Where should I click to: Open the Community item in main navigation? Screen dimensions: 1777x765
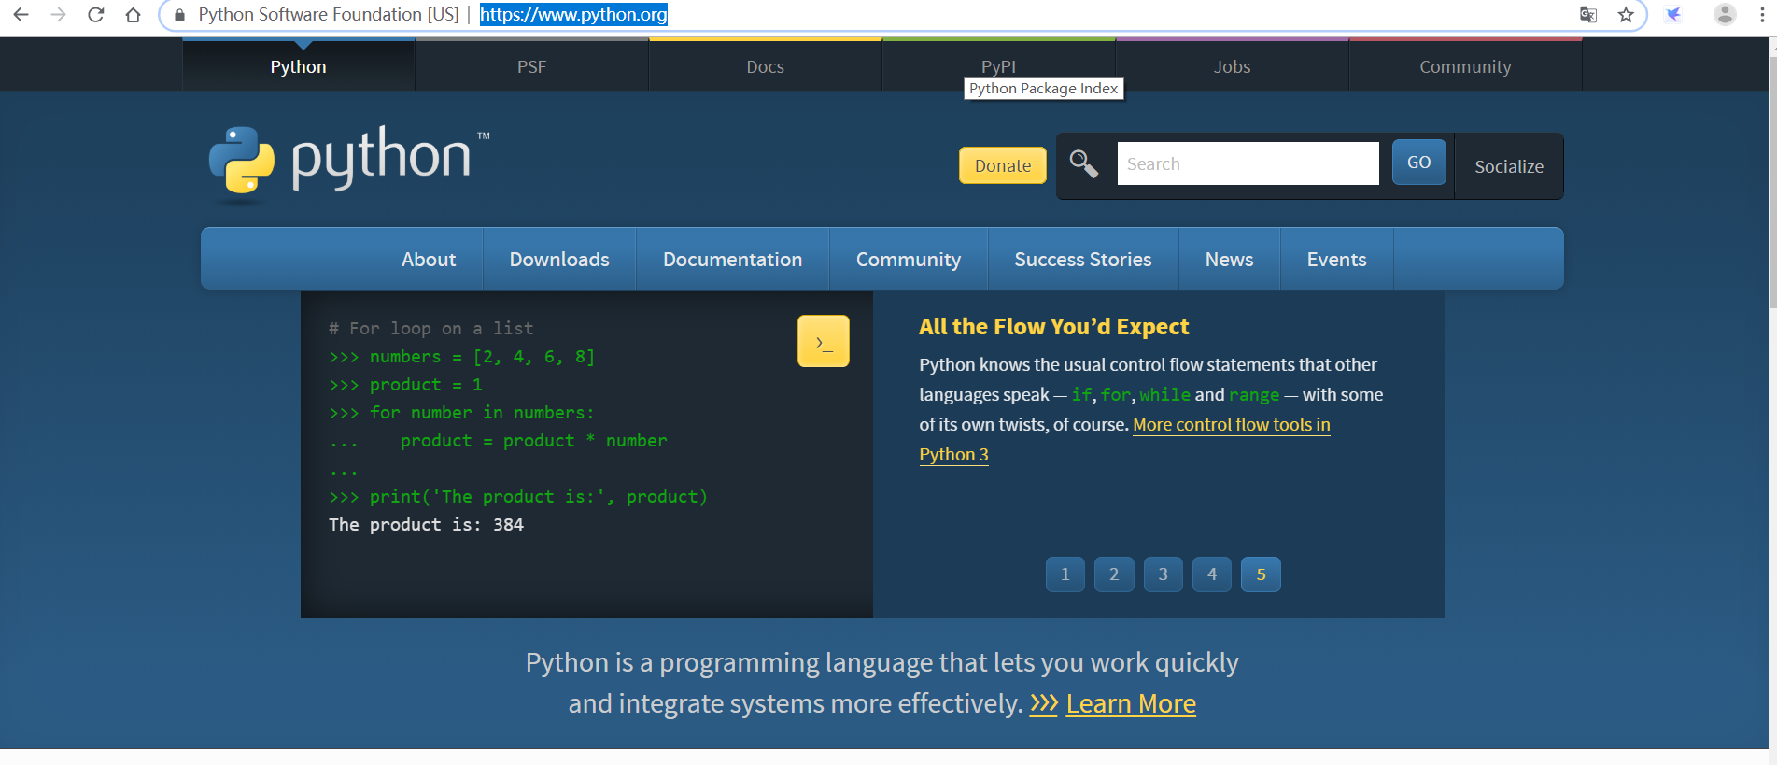tap(909, 260)
